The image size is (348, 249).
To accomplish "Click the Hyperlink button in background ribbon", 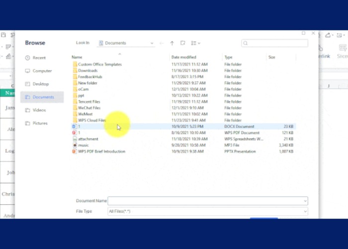I will point(324,52).
